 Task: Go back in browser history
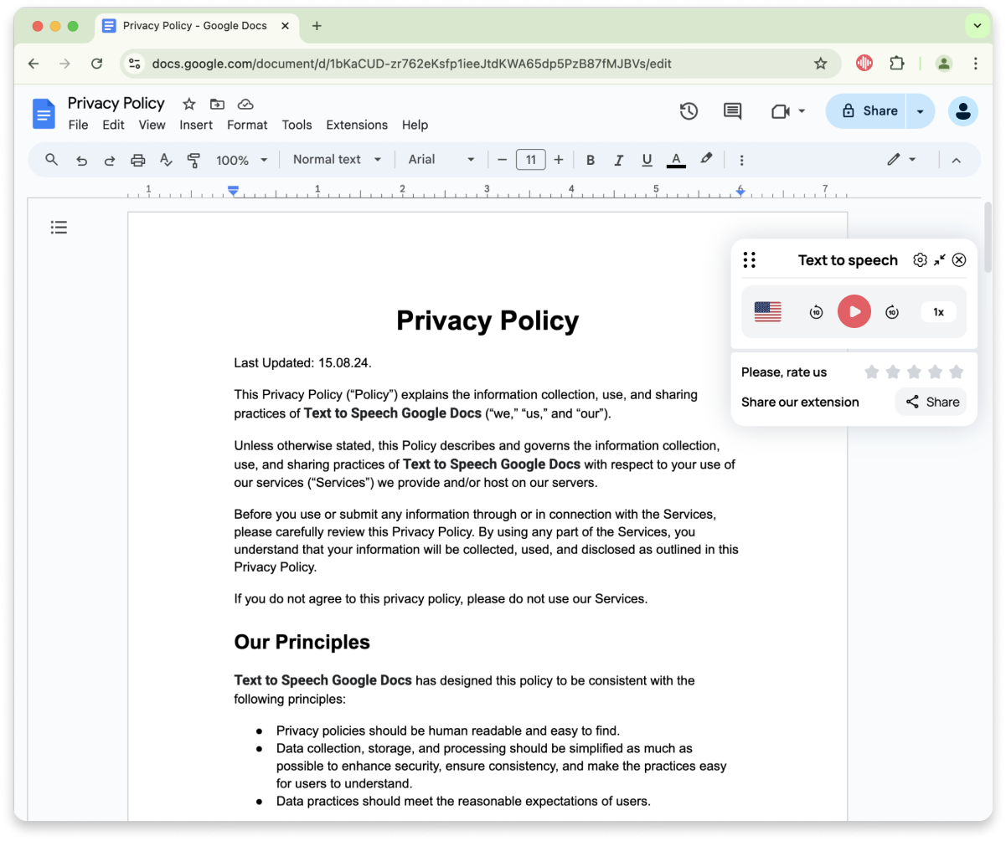click(34, 64)
